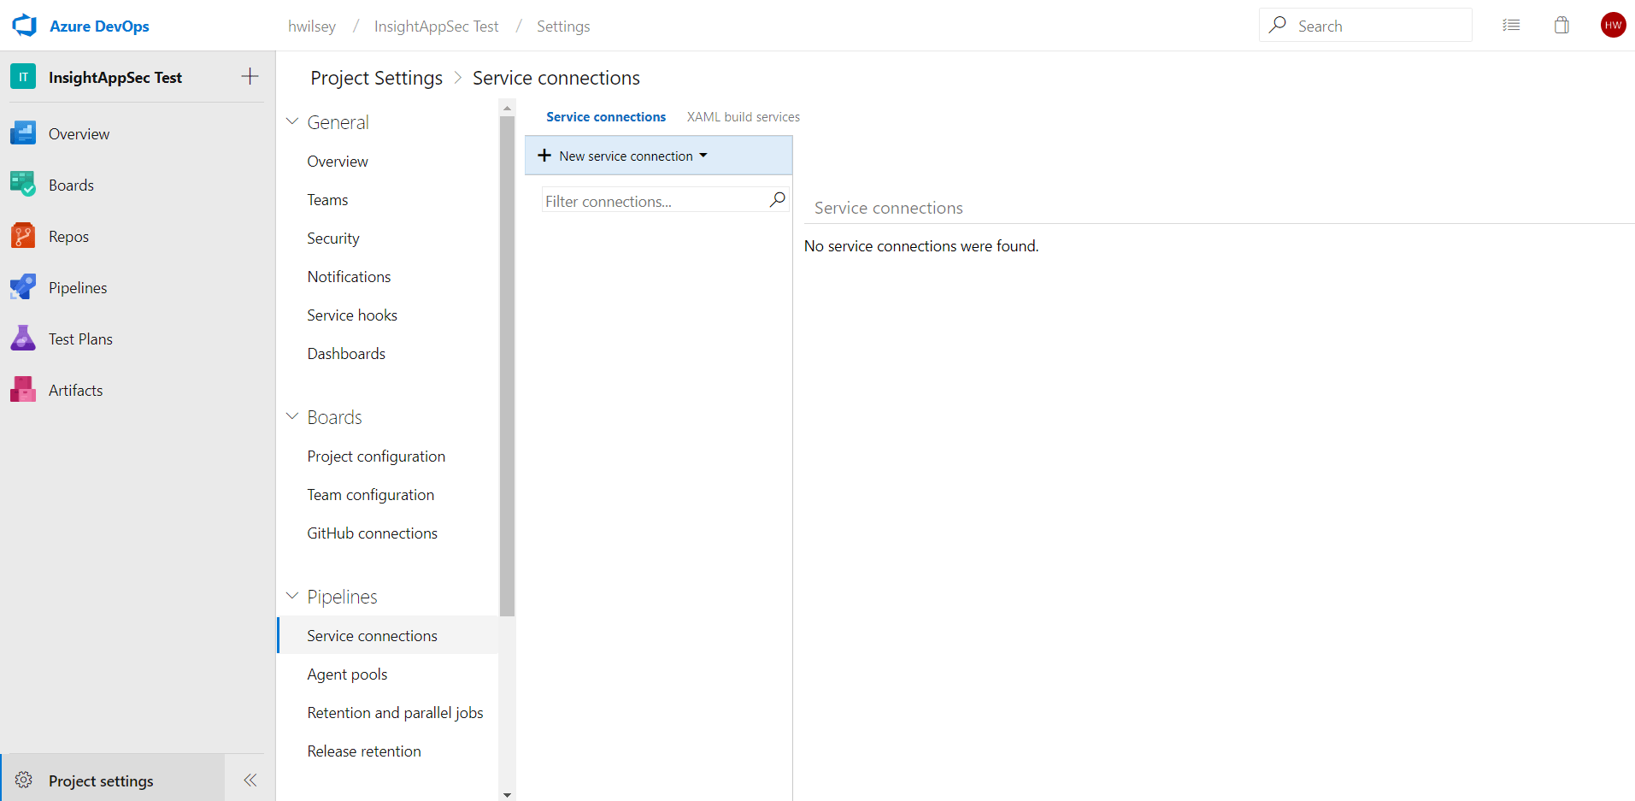The image size is (1635, 801).
Task: Select Agent pools in settings menu
Action: [x=347, y=674]
